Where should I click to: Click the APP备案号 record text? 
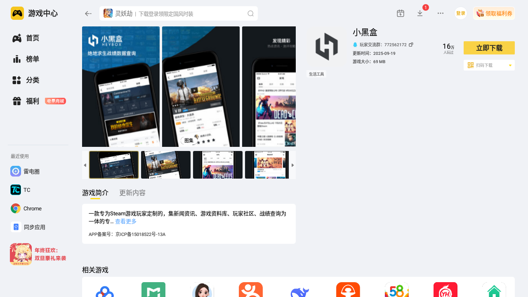pyautogui.click(x=127, y=234)
